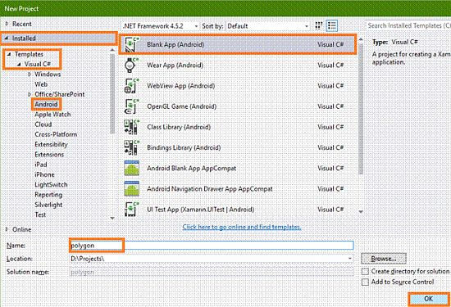
Task: Select WebView App (Android) template text
Action: pos(181,86)
